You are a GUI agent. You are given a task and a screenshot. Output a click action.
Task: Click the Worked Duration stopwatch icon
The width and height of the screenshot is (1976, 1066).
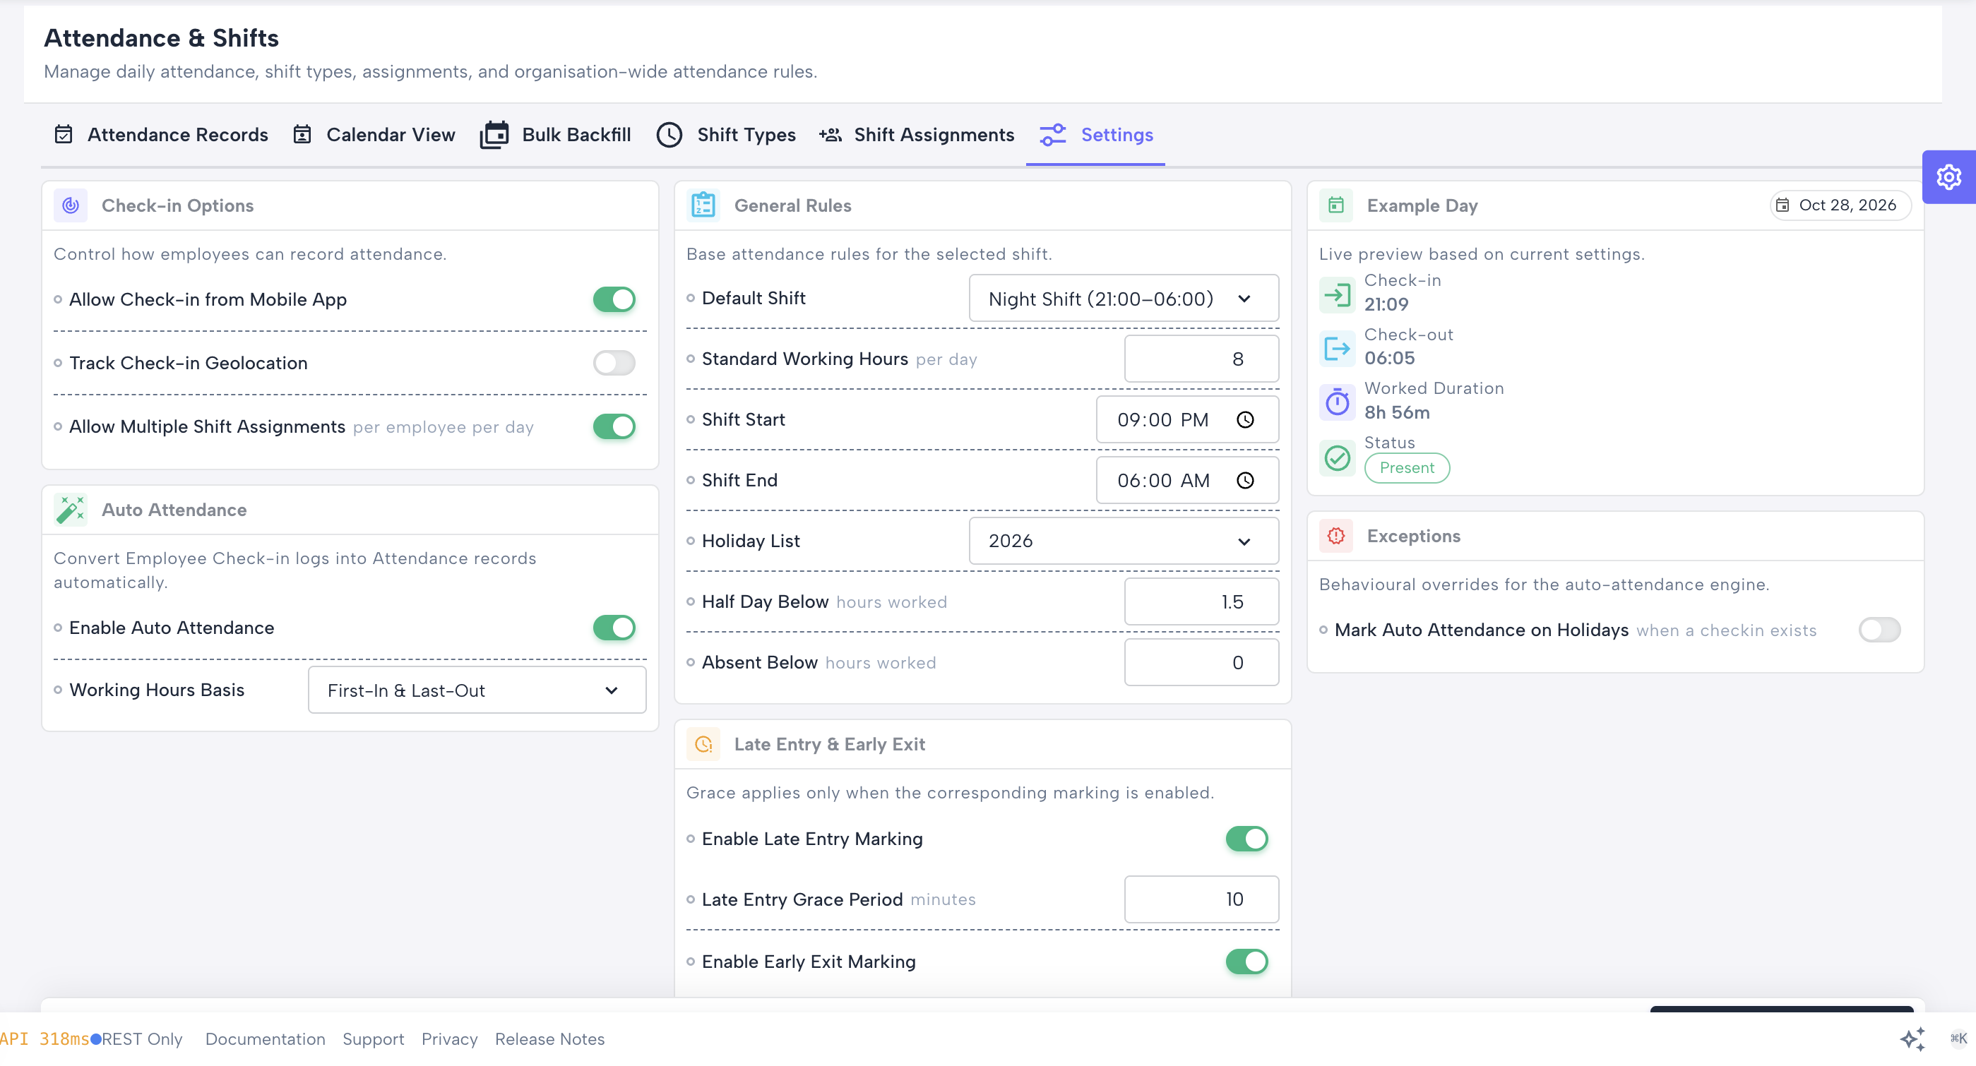[x=1337, y=402]
